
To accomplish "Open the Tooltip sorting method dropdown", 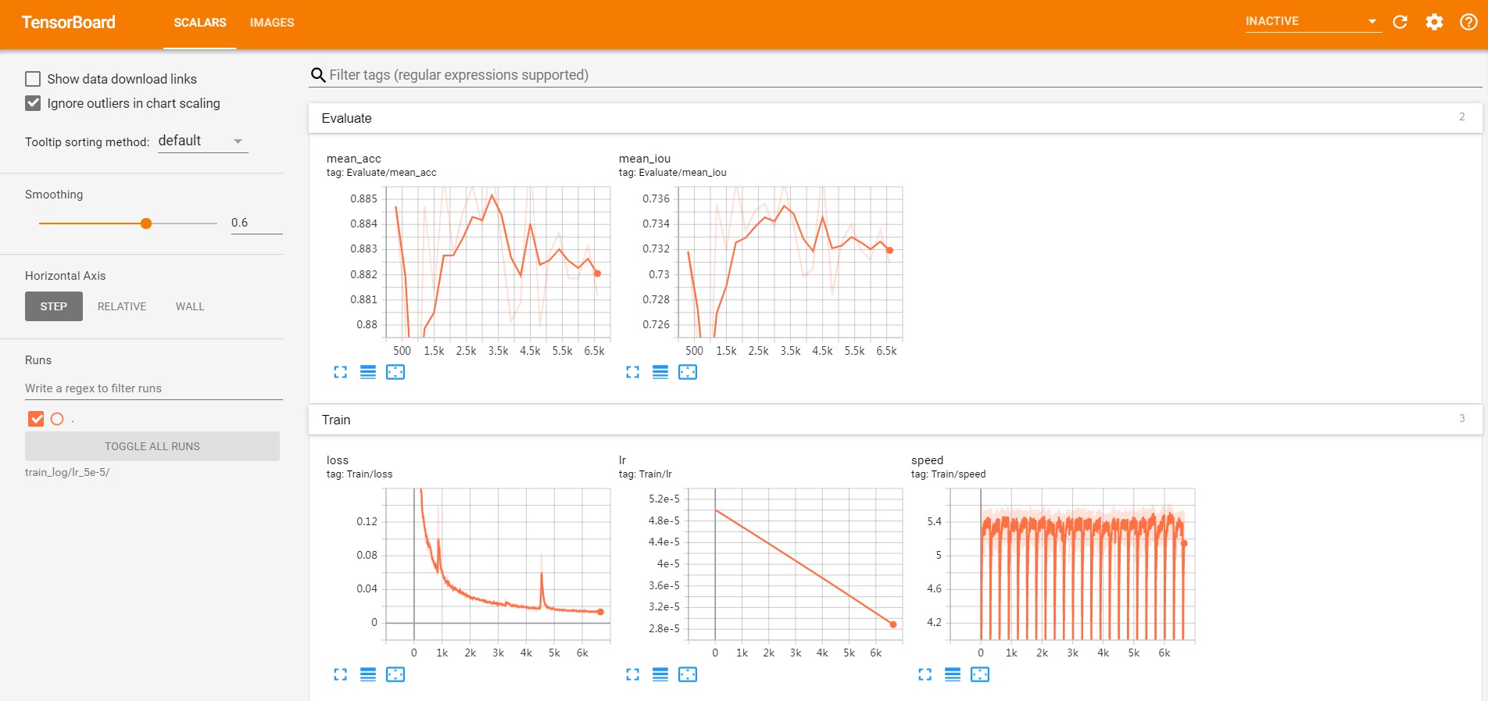I will pyautogui.click(x=202, y=141).
